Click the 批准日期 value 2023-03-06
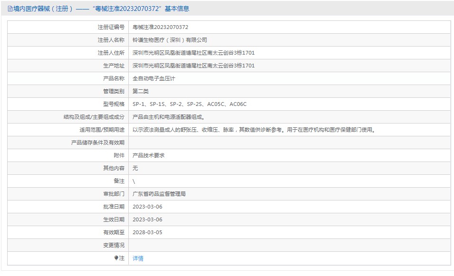This screenshot has height=276, width=454. [147, 207]
